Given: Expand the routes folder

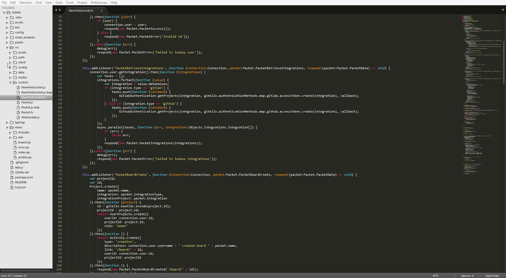Looking at the screenshot, I should tap(10, 77).
